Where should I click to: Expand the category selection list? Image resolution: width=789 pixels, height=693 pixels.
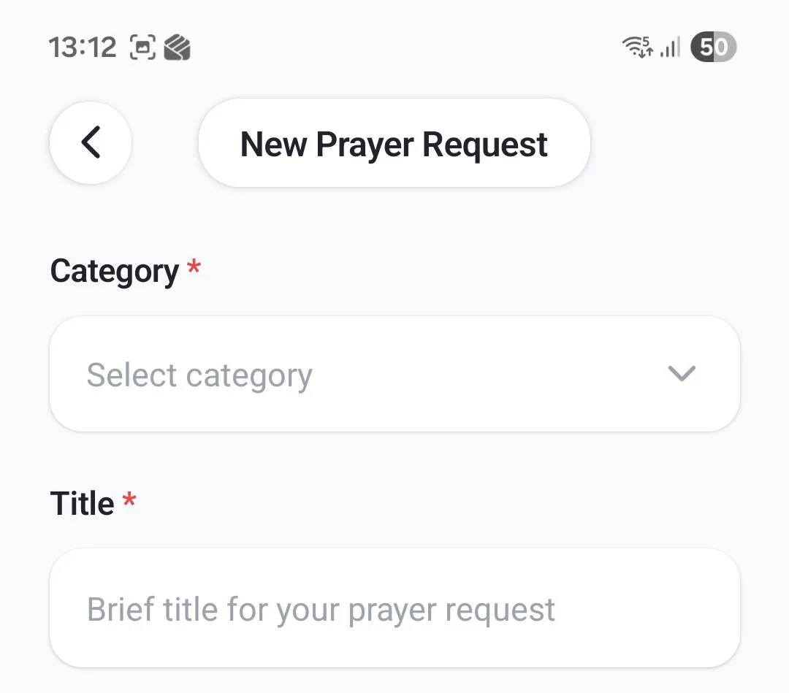394,374
